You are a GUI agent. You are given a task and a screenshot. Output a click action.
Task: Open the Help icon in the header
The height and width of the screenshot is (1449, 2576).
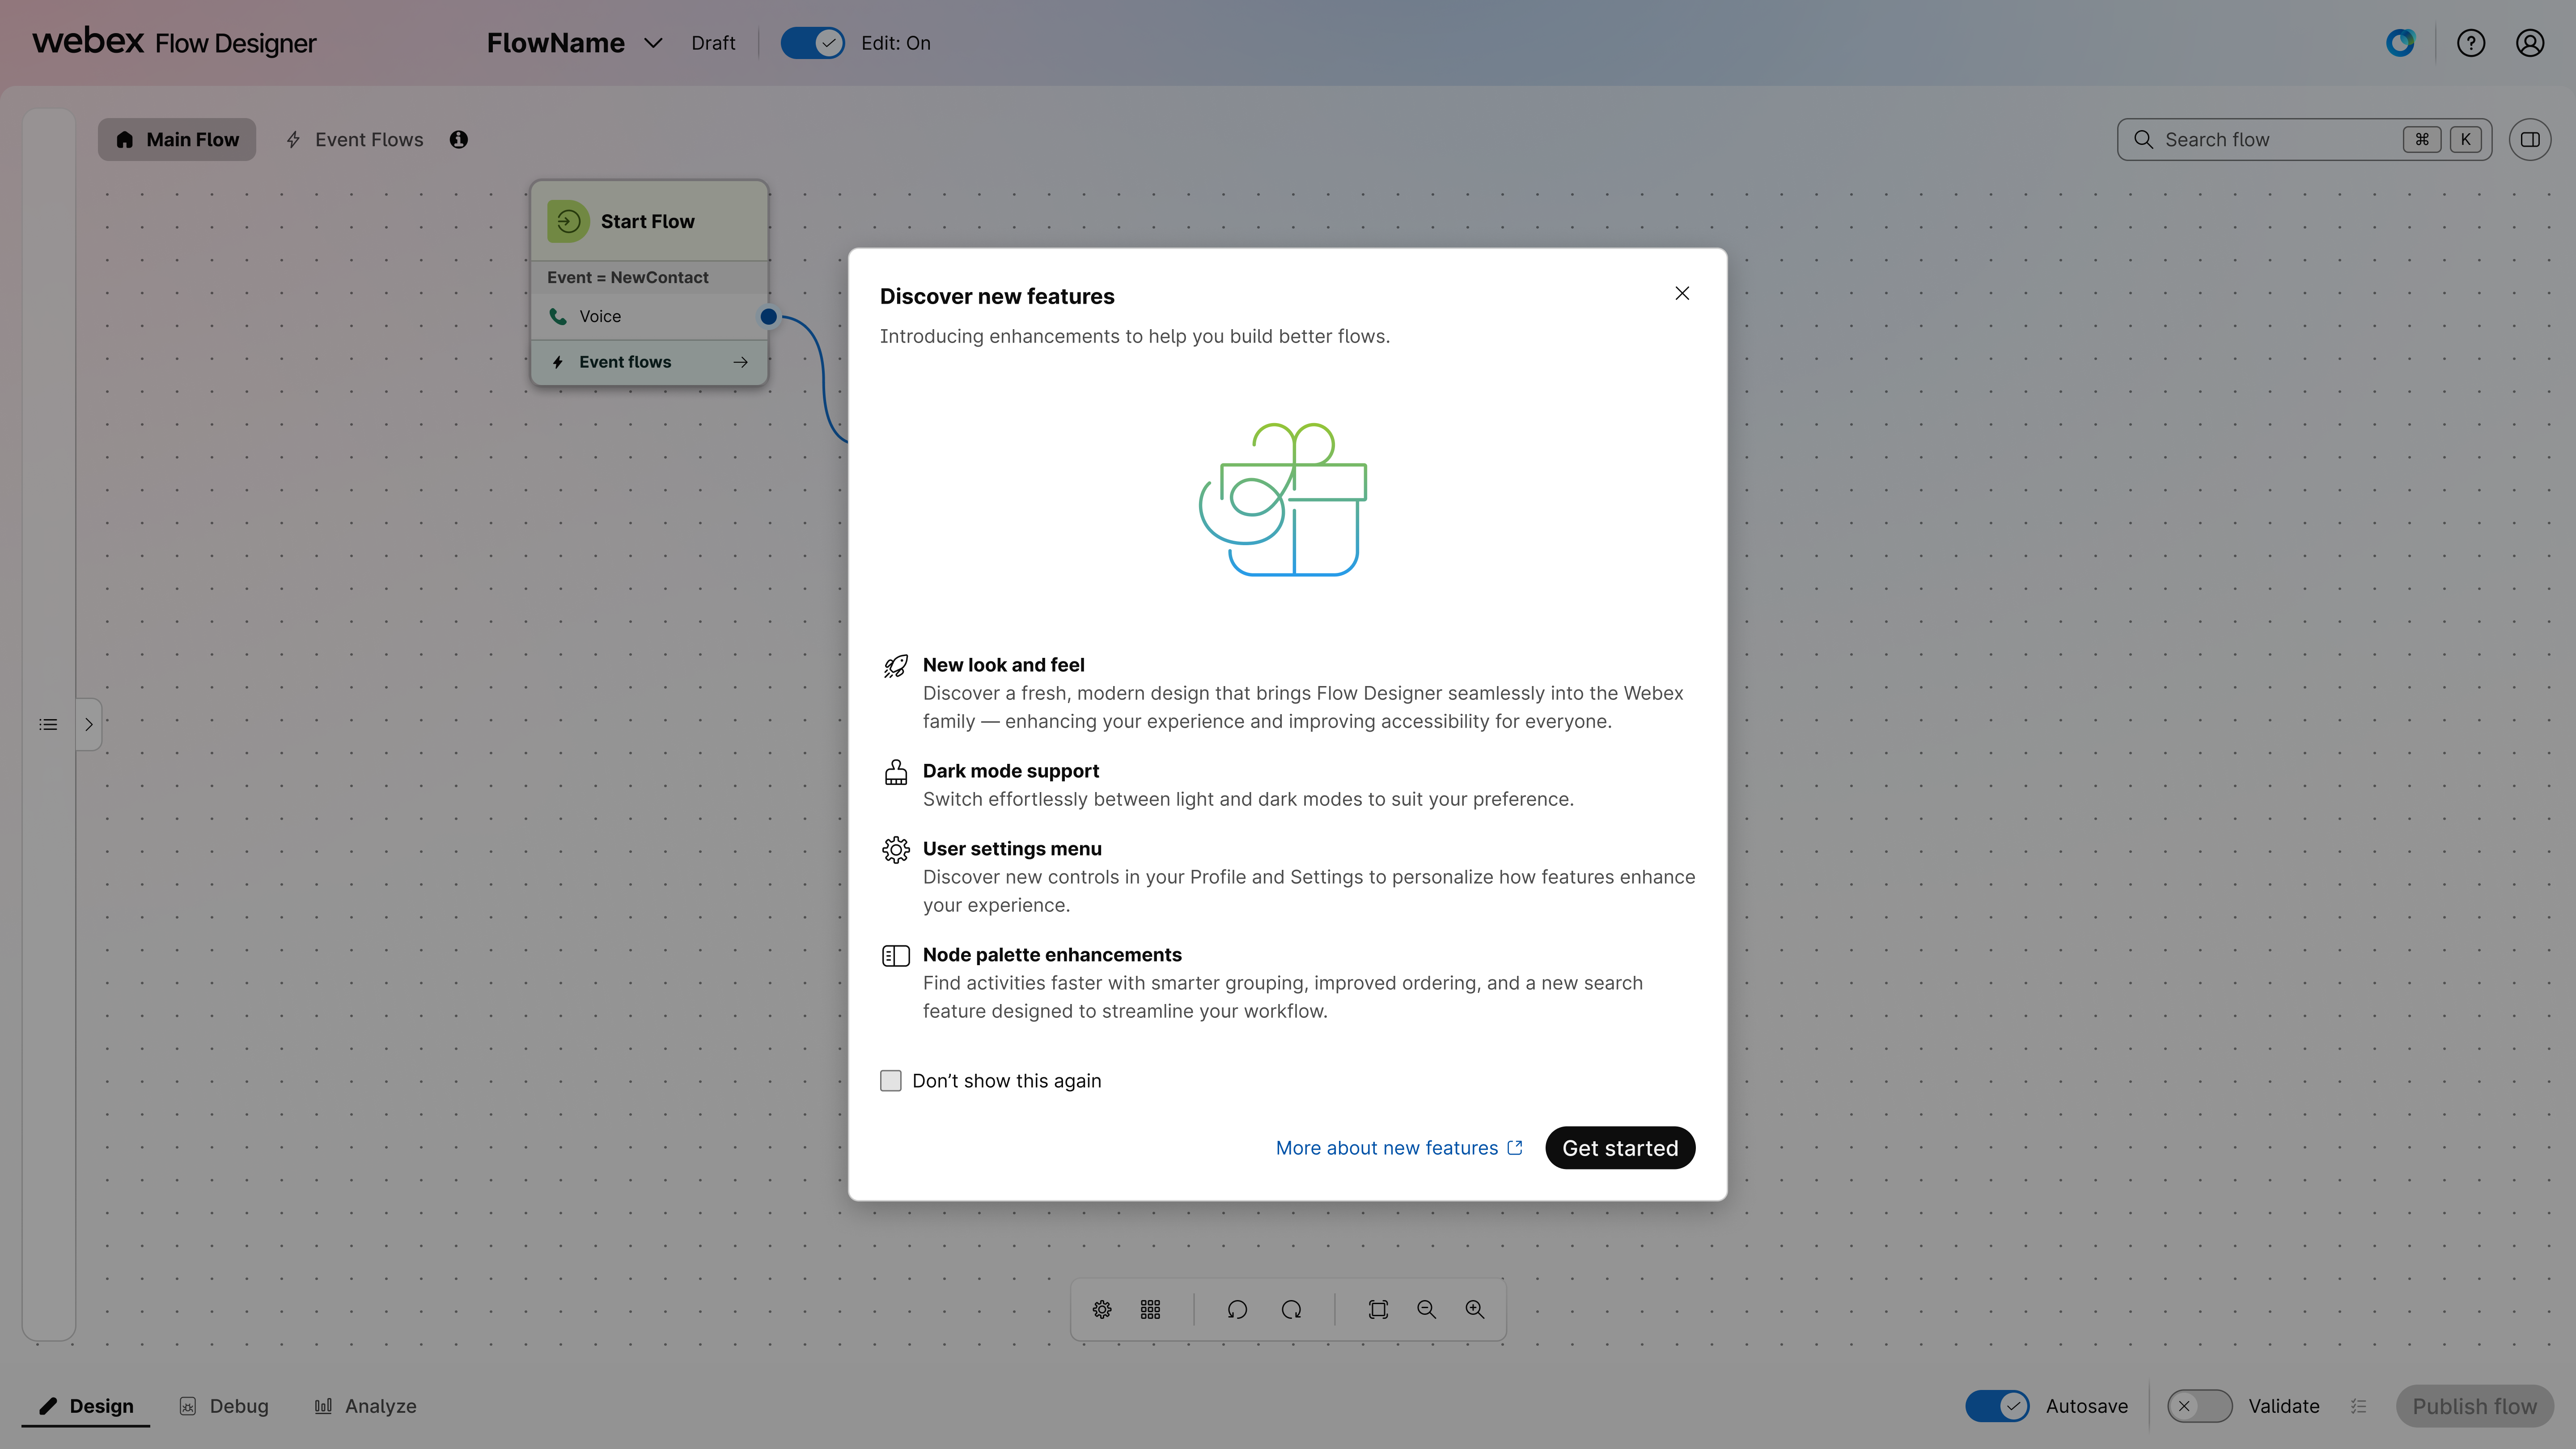[2471, 42]
